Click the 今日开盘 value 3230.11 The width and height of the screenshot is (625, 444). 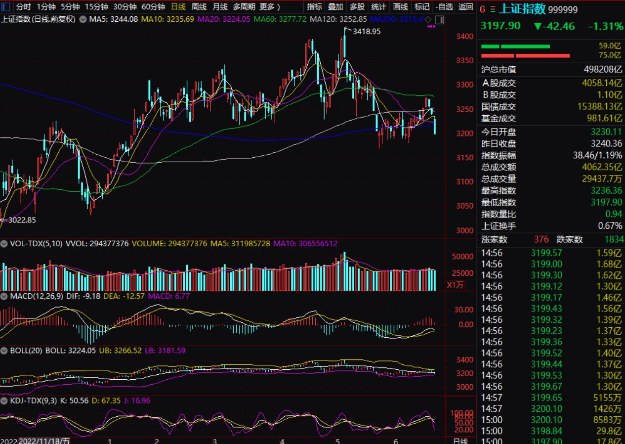606,132
